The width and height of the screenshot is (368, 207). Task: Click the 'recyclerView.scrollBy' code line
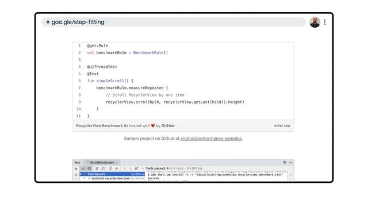pos(175,102)
